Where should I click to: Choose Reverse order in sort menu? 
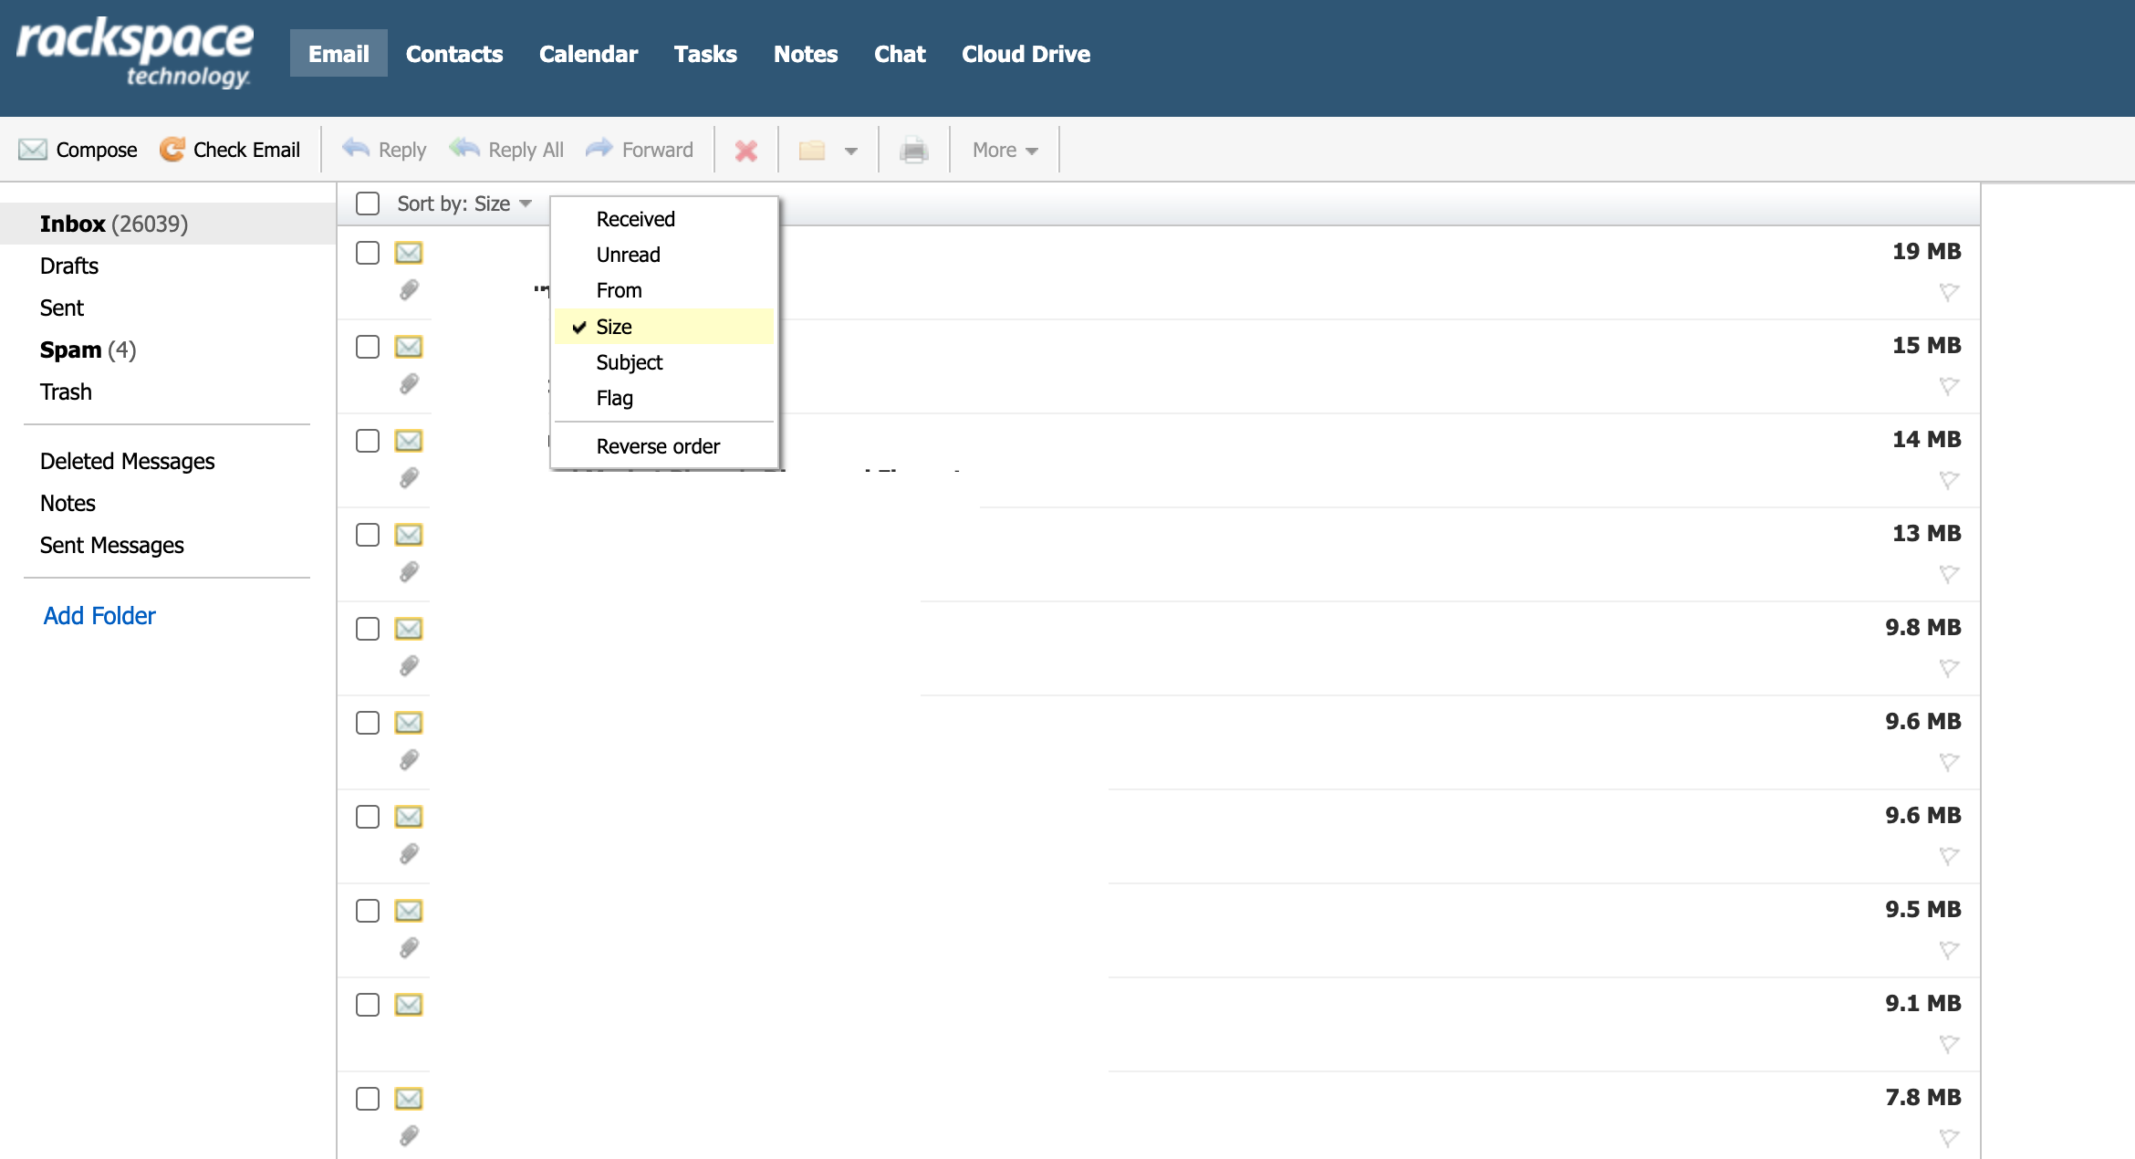point(663,446)
